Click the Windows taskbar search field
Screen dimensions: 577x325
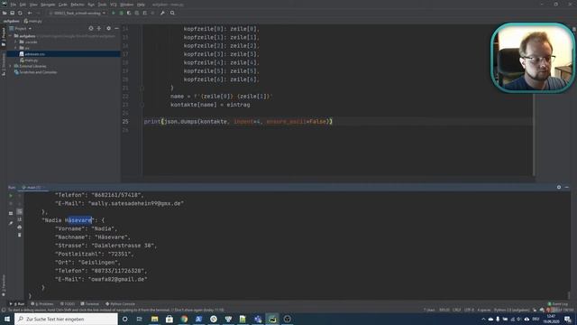click(66, 319)
